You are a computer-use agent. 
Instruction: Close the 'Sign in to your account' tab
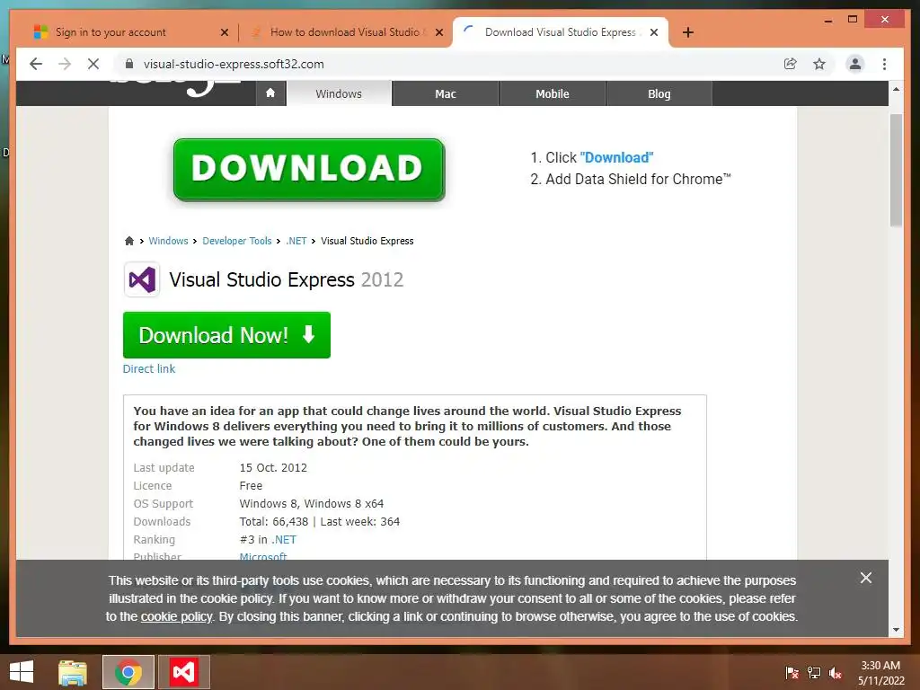[x=224, y=32]
